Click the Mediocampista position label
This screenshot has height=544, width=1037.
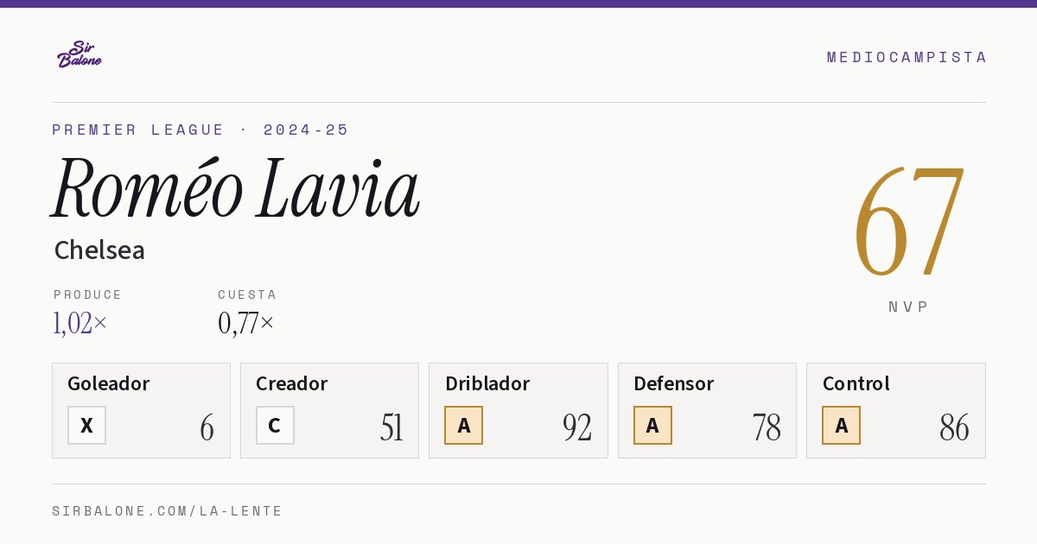point(907,57)
